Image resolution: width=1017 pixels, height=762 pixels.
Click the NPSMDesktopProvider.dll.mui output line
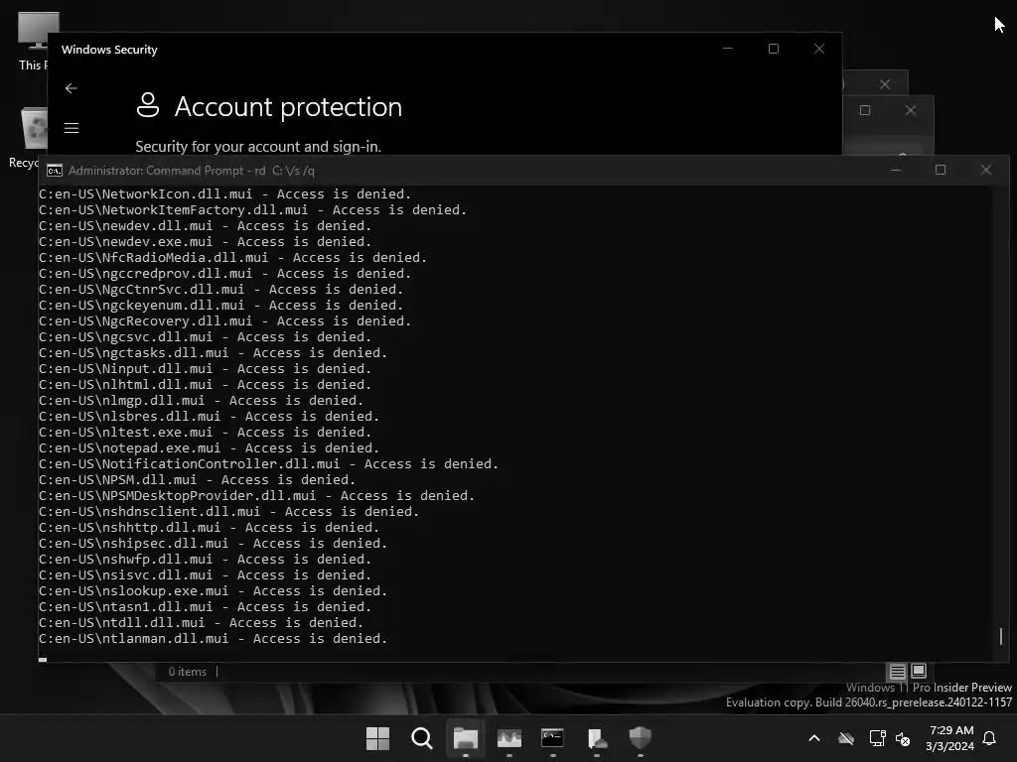(x=257, y=496)
